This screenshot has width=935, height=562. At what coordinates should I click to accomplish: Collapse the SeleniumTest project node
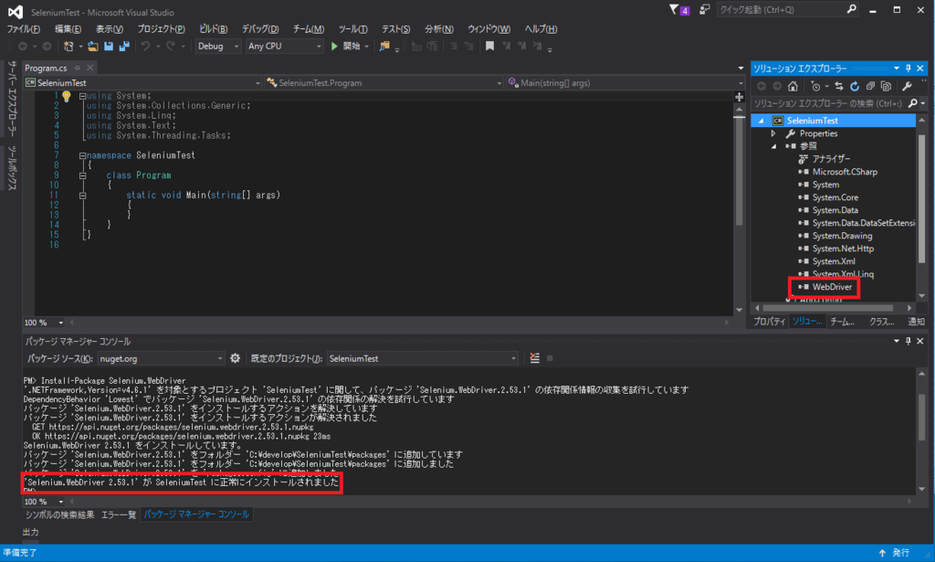pos(761,121)
